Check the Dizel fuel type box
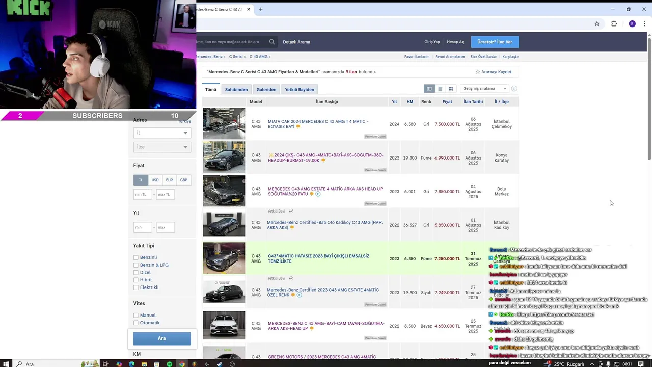Viewport: 652px width, 367px height. point(136,273)
